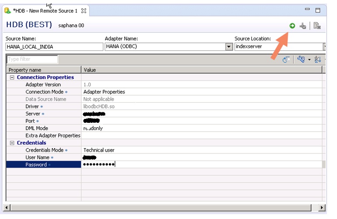Click the HDB editor tab icon

click(8, 10)
